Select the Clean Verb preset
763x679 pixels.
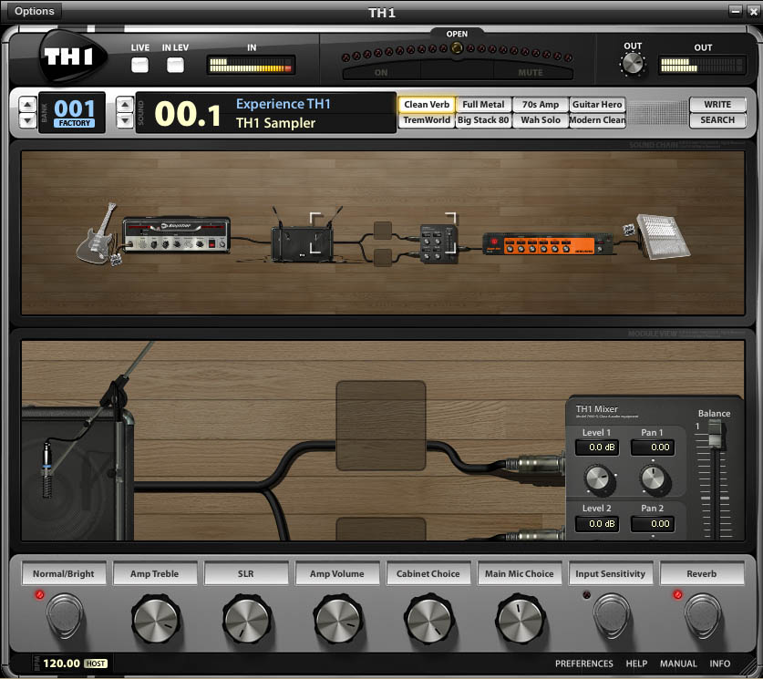tap(427, 105)
